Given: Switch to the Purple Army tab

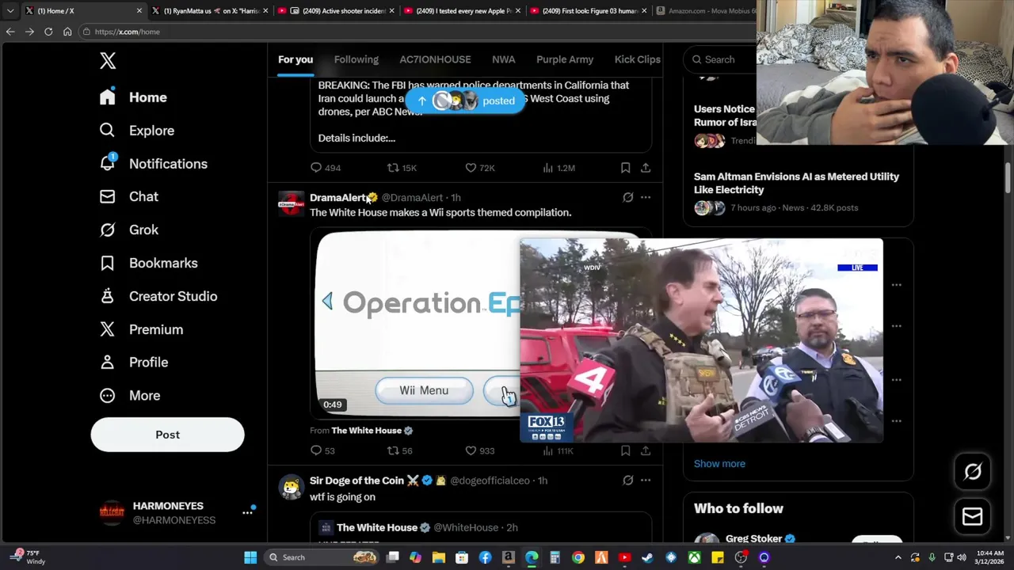Looking at the screenshot, I should pyautogui.click(x=565, y=59).
